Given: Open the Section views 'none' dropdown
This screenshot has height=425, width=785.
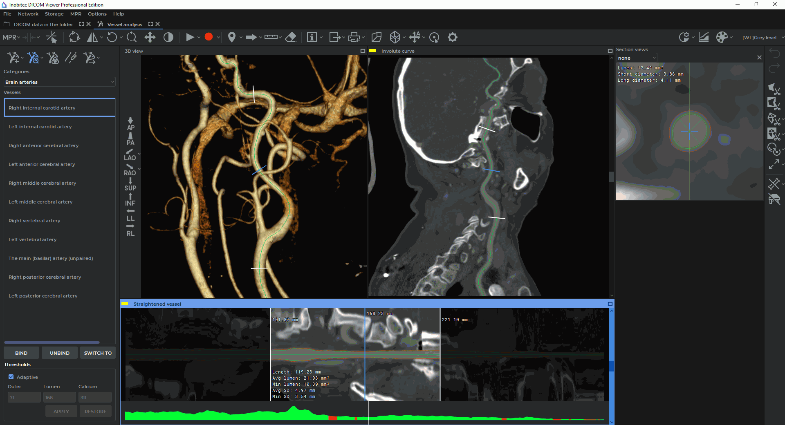Looking at the screenshot, I should [x=637, y=58].
